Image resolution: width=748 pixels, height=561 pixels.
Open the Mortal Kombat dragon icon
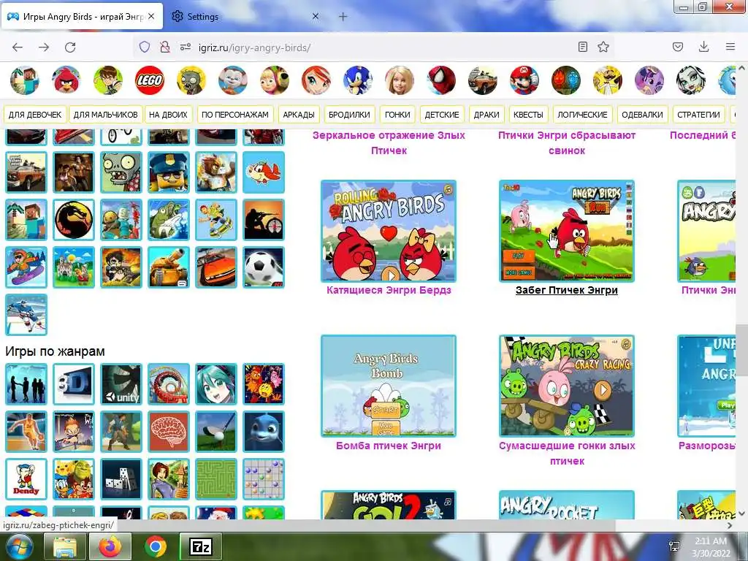(74, 219)
